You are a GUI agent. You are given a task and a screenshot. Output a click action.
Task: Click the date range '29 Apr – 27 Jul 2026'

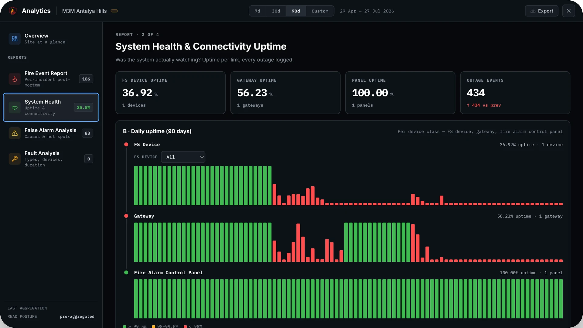point(367,11)
